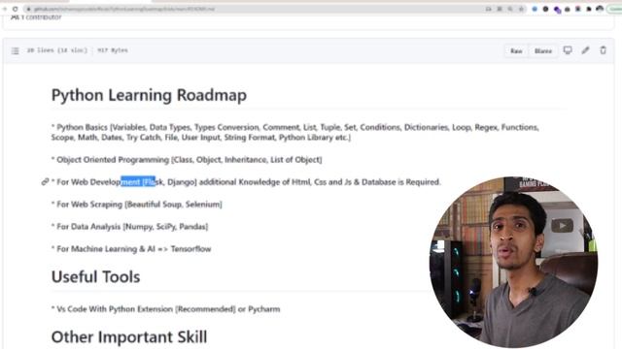Image resolution: width=622 pixels, height=349 pixels.
Task: Click the Raw button
Action: click(x=516, y=50)
